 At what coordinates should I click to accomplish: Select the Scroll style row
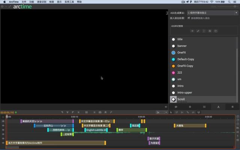click(x=203, y=99)
